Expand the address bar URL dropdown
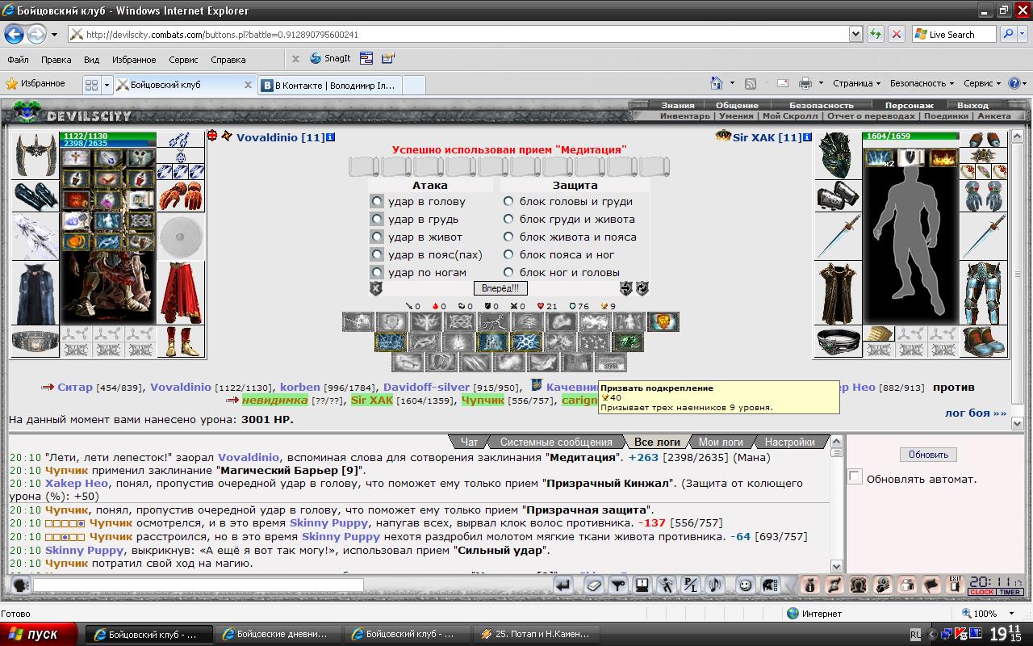This screenshot has width=1033, height=646. click(855, 35)
